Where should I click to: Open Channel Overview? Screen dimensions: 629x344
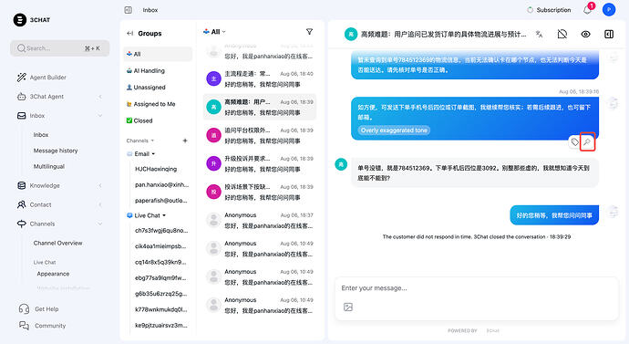coord(57,243)
